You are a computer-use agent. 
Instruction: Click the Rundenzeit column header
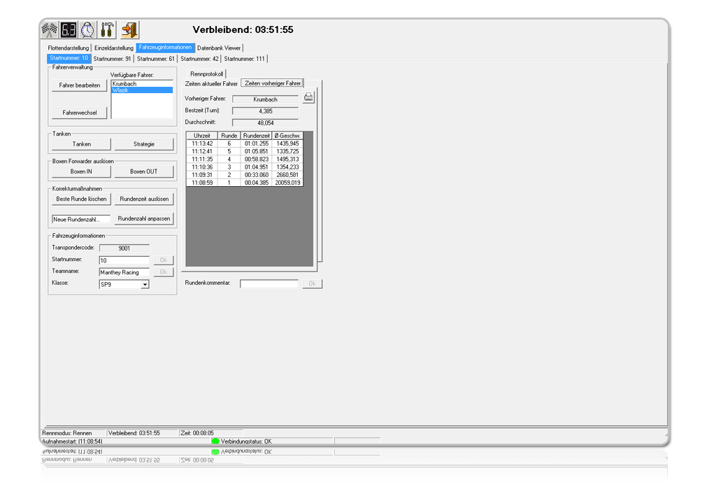(257, 136)
